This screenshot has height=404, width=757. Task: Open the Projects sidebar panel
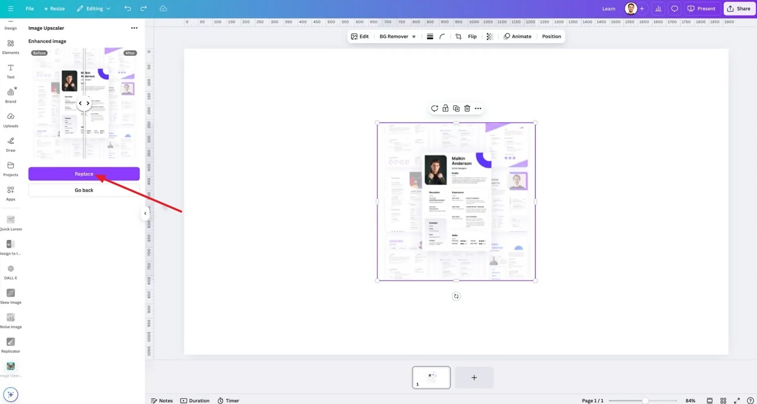[x=10, y=169]
